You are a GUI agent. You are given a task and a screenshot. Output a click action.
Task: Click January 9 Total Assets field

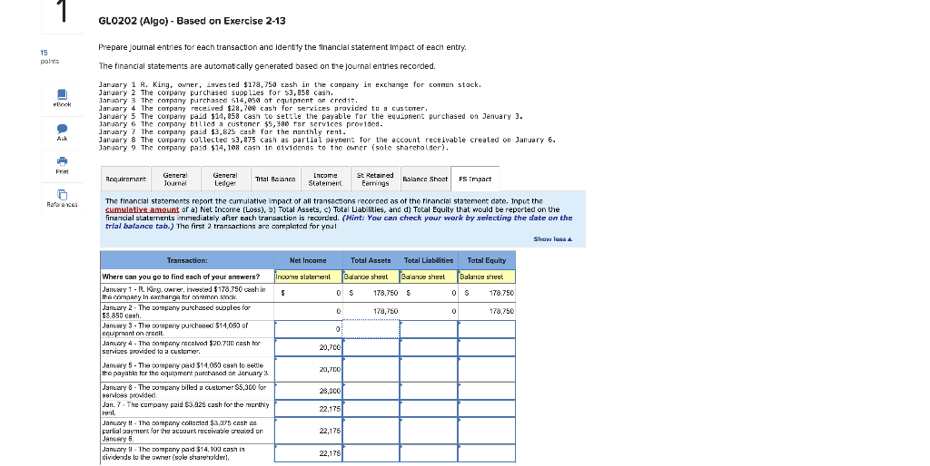pos(371,453)
